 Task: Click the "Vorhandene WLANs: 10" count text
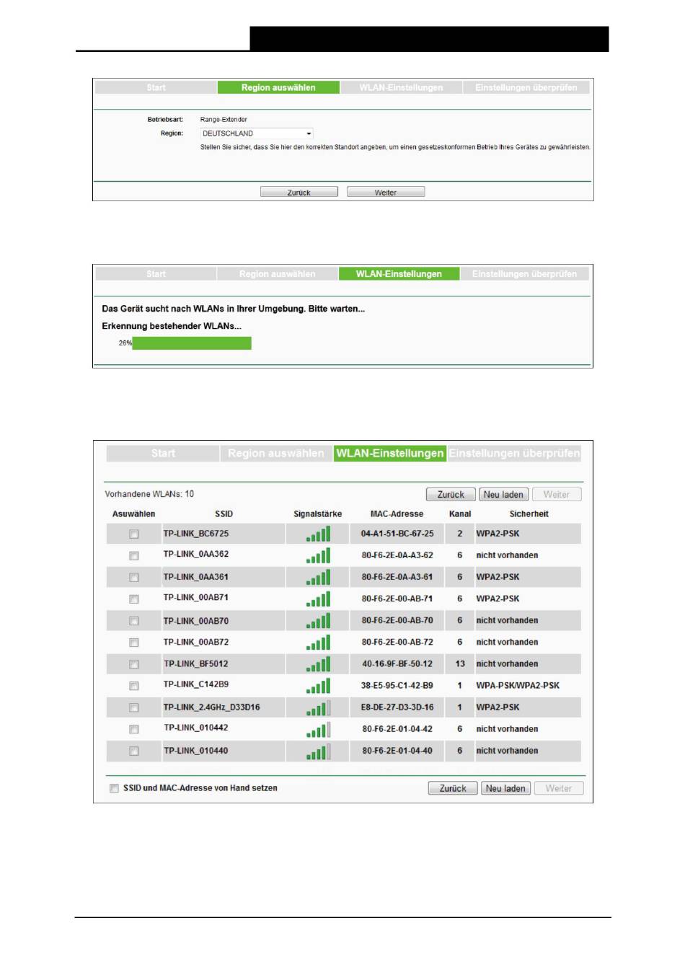(x=149, y=494)
